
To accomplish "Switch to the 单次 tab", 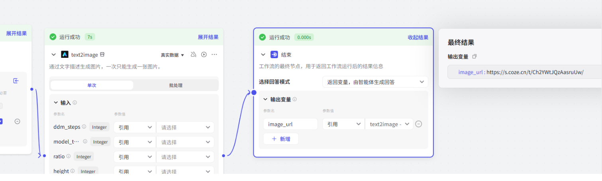I will [x=92, y=85].
